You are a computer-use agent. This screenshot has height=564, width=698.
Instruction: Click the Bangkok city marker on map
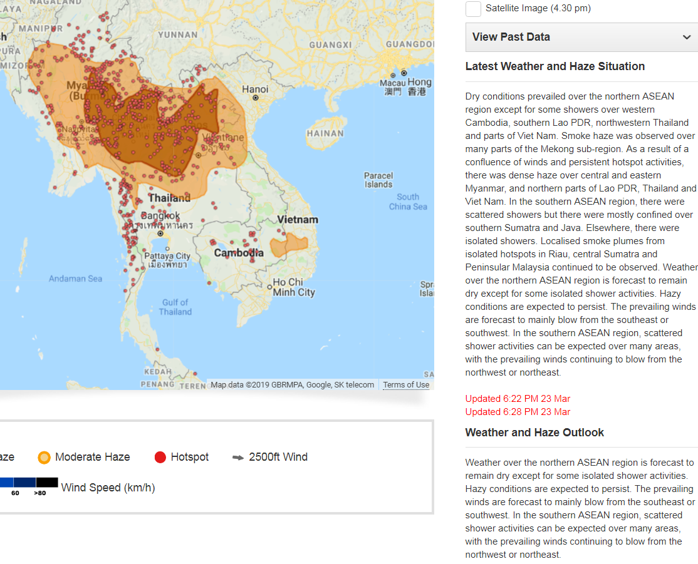pyautogui.click(x=161, y=233)
